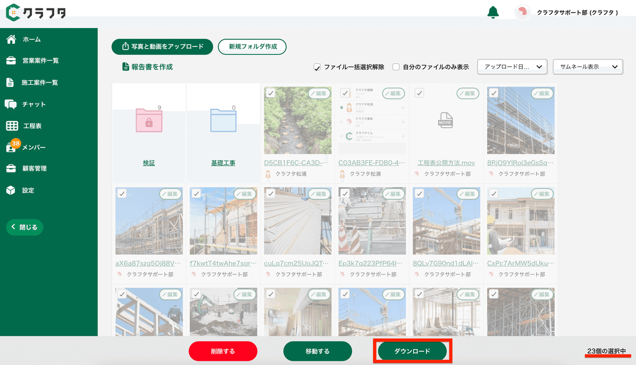The height and width of the screenshot is (365, 636).
Task: Deselect checkbox on cuLq7cm25UoJQT image
Action: pos(271,194)
